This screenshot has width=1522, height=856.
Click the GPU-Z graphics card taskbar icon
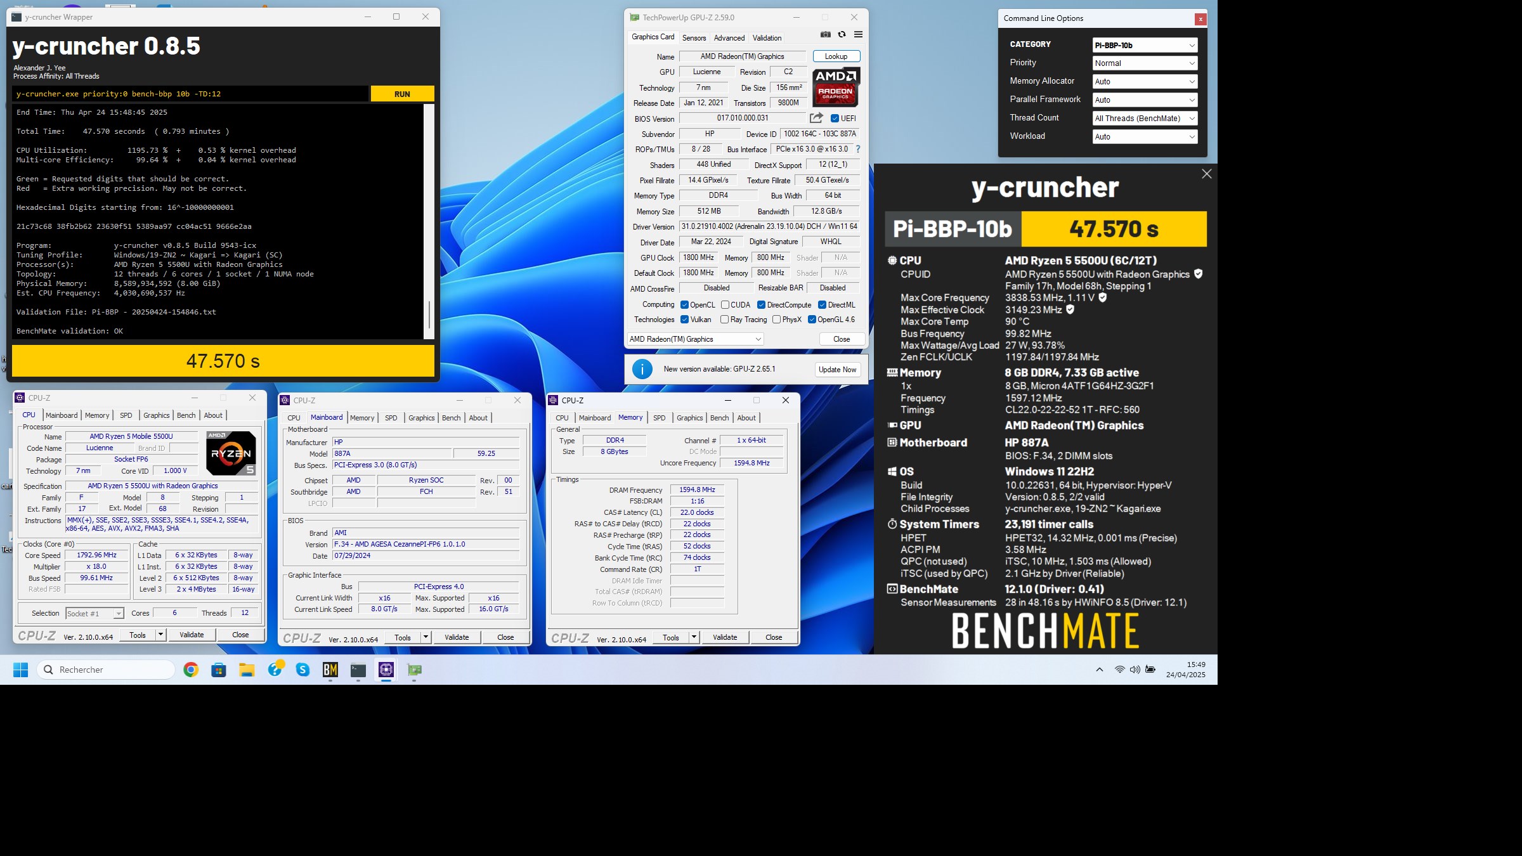414,670
